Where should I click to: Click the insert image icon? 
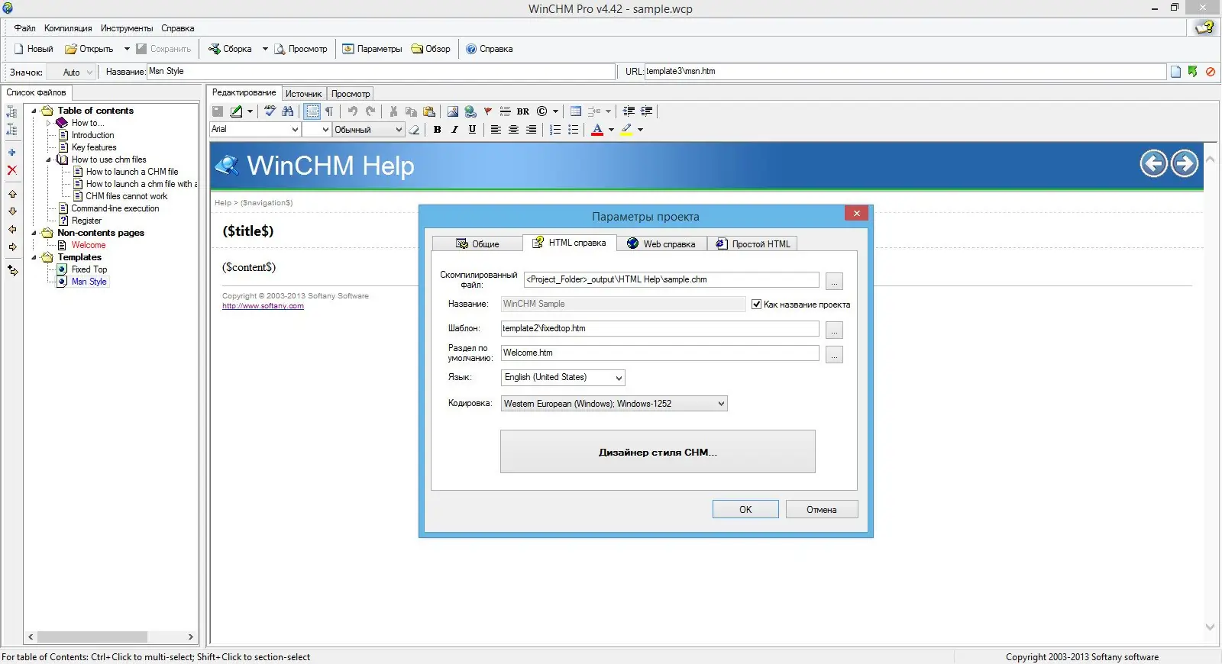453,111
